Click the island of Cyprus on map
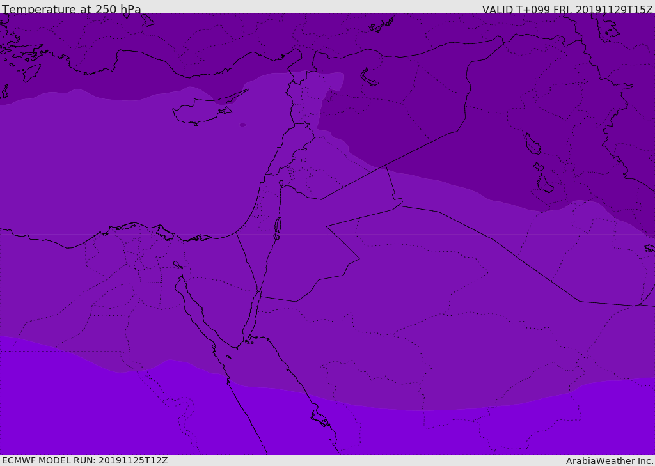The height and width of the screenshot is (466, 655). click(x=205, y=109)
